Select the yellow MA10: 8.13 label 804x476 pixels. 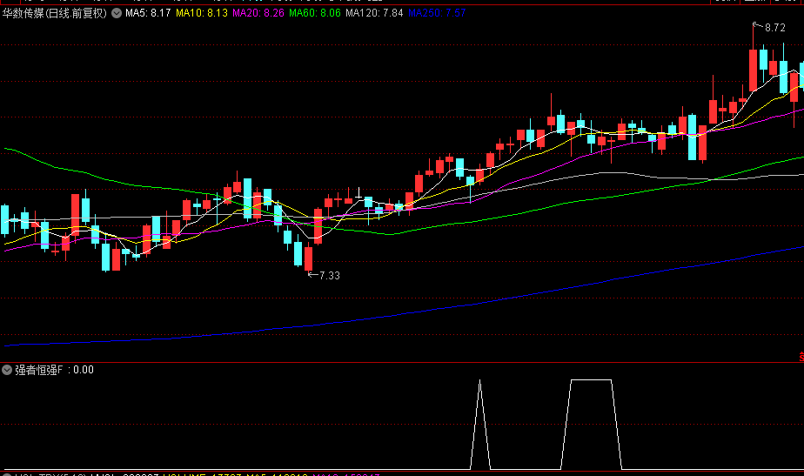click(x=202, y=13)
